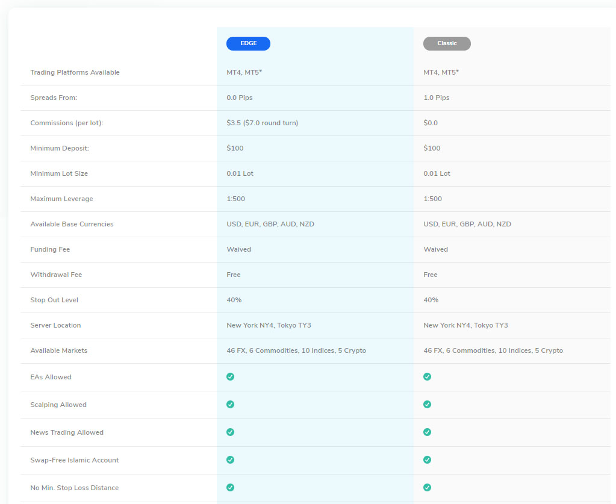
Task: Click Swap-Free Islamic Account checkmark under EDGE
Action: pos(230,460)
